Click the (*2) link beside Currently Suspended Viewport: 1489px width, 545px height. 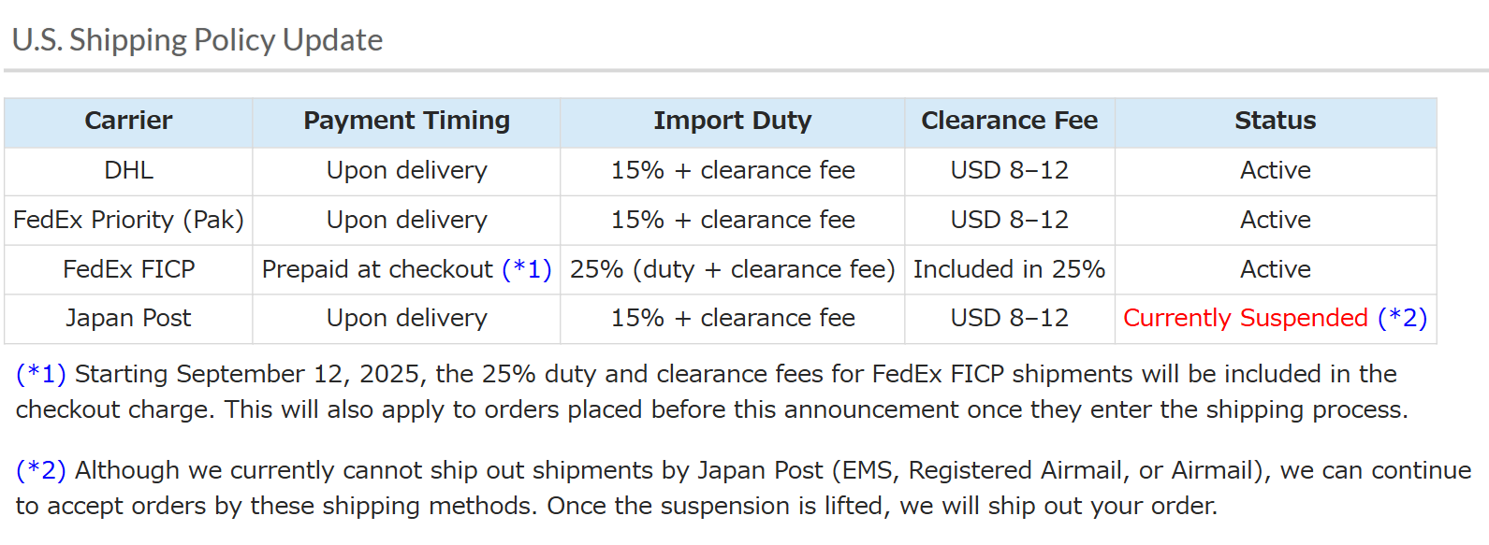1402,318
